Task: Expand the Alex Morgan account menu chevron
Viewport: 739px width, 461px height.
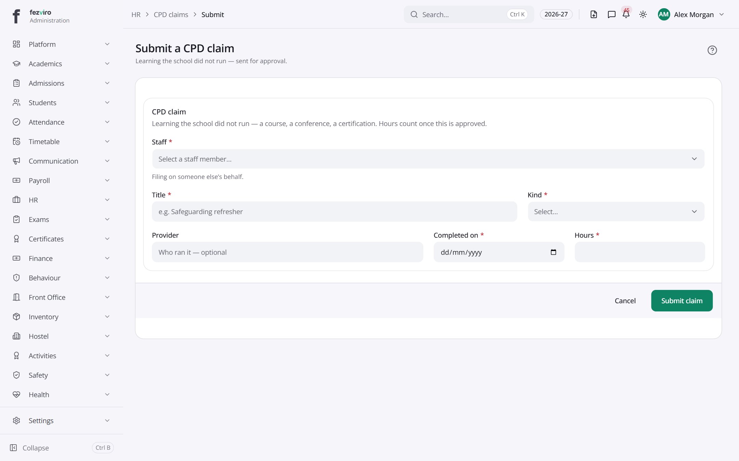Action: click(x=722, y=14)
